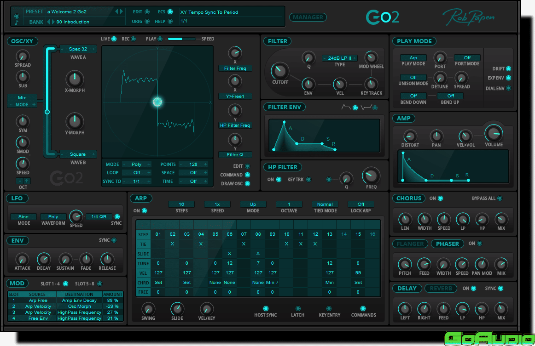Click the filter Cutoff knob
Screen dimensions: 535x346
(280, 71)
